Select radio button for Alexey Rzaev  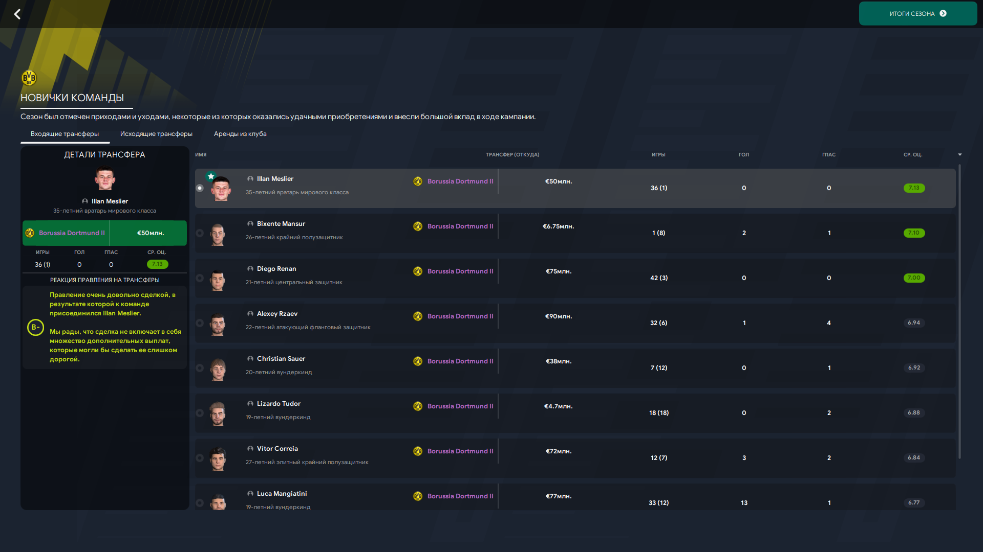(x=200, y=323)
